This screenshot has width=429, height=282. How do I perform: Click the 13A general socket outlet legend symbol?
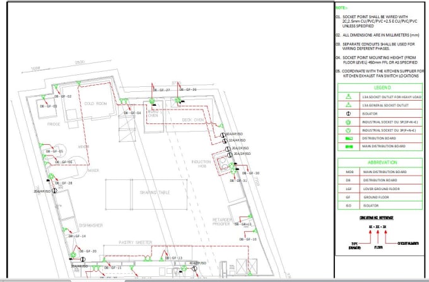point(348,105)
